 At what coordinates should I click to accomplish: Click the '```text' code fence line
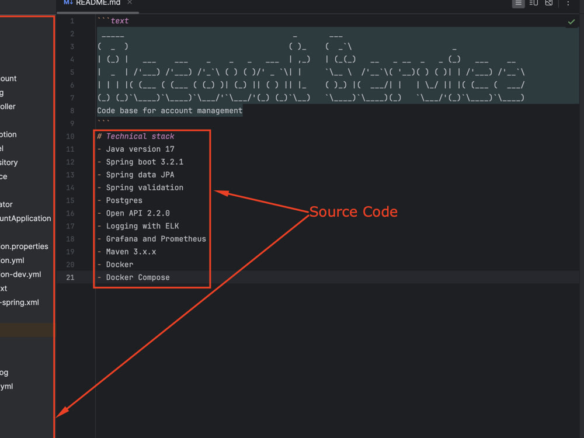113,21
